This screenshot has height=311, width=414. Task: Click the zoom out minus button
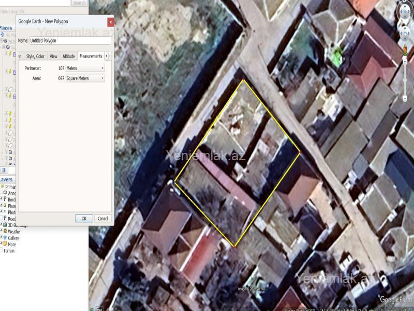click(x=404, y=98)
